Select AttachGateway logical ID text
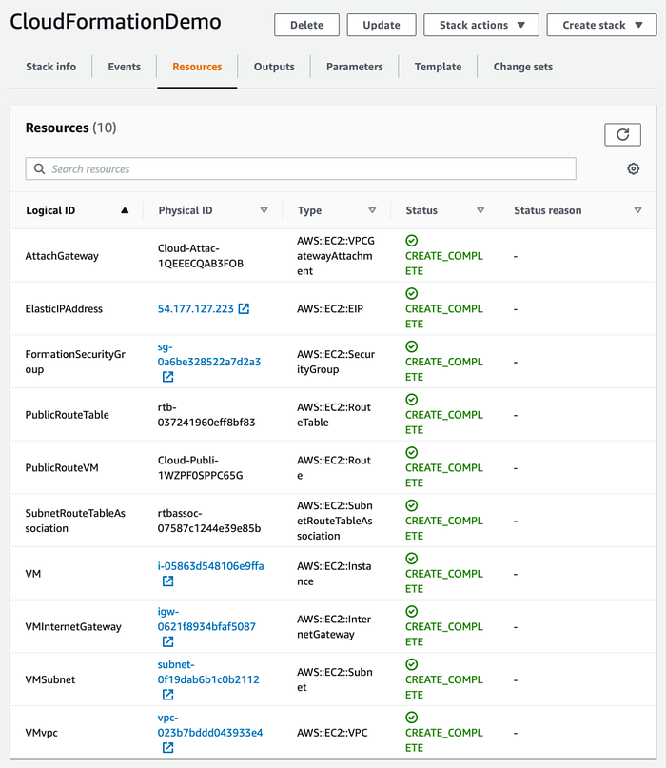This screenshot has width=666, height=768. point(62,256)
